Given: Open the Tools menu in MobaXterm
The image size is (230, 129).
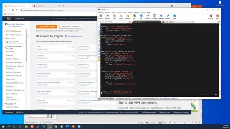Looking at the screenshot, I should pyautogui.click(x=125, y=13).
